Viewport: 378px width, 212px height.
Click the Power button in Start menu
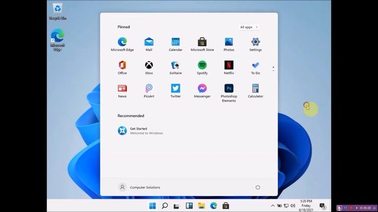click(258, 187)
